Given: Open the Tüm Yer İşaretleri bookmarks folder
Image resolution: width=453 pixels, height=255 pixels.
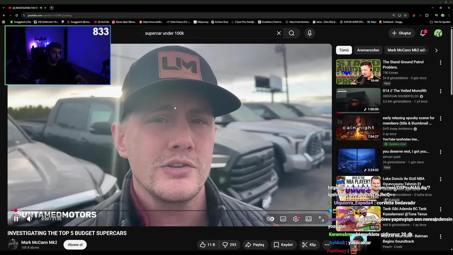Looking at the screenshot, I should coord(440,22).
